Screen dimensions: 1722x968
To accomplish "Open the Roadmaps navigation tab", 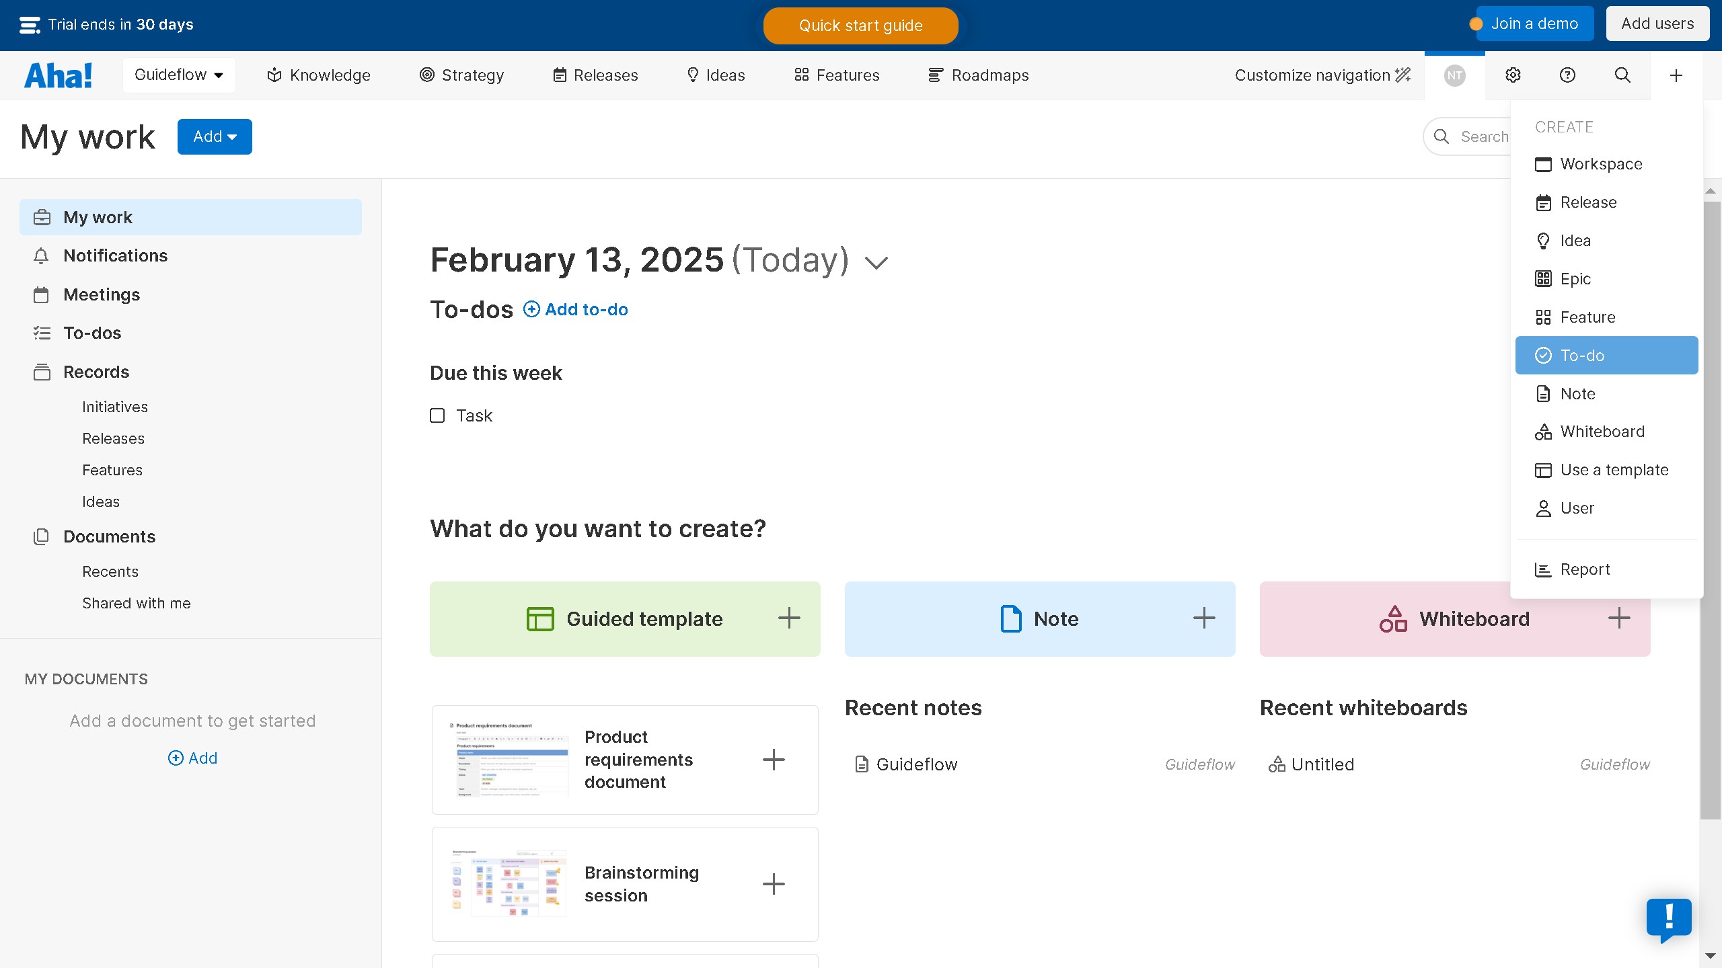I will tap(979, 75).
